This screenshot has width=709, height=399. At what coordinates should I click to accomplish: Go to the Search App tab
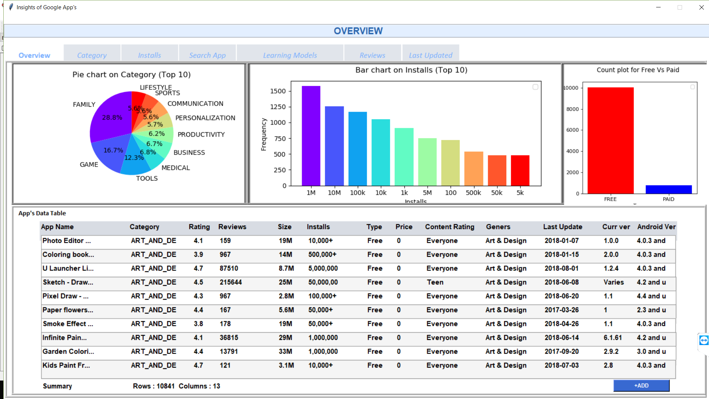pos(207,55)
